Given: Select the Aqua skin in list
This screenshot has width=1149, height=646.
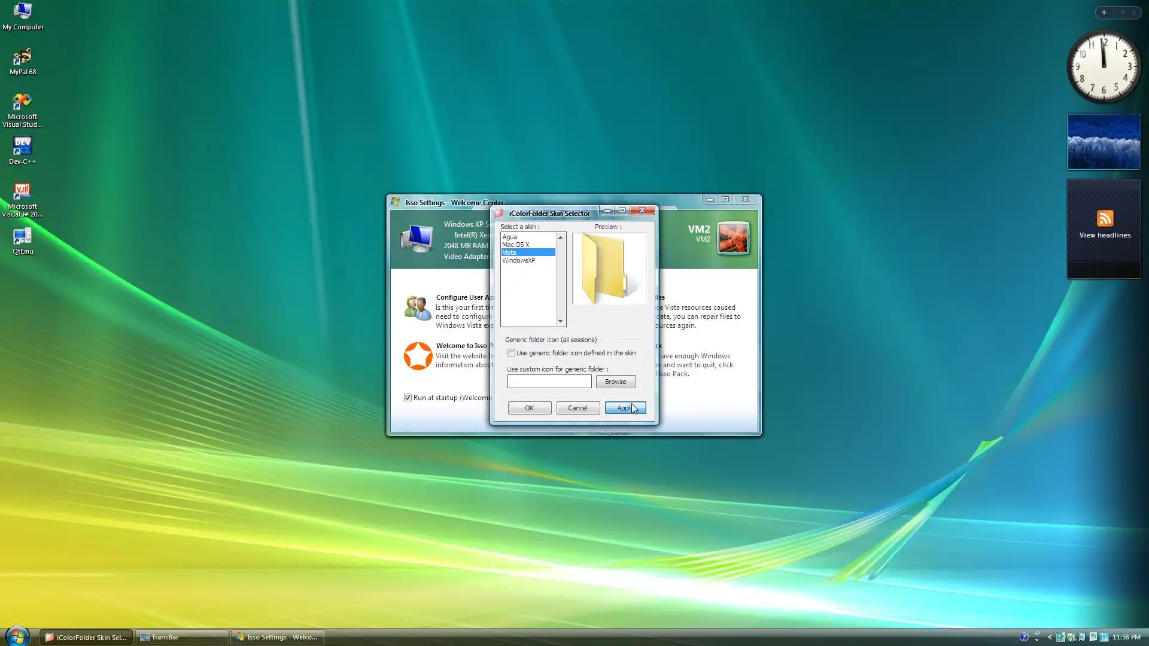Looking at the screenshot, I should point(510,237).
